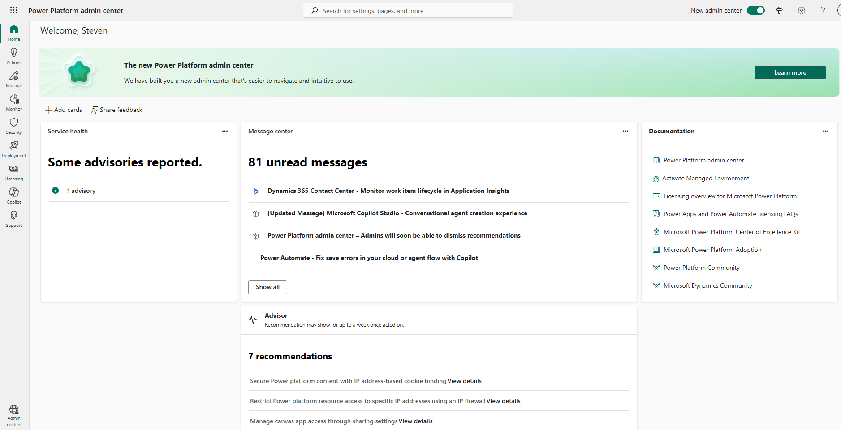This screenshot has height=430, width=841.
Task: Click Show all messages button
Action: (267, 287)
